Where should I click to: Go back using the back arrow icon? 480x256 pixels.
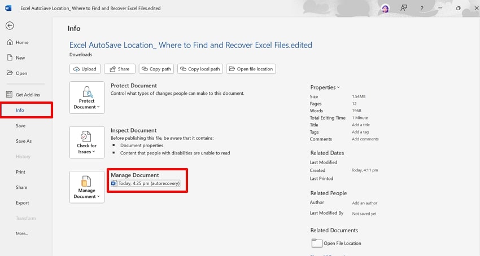click(x=10, y=26)
